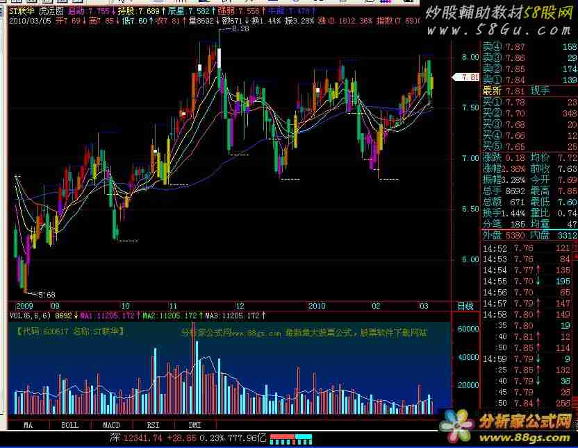Click the 换手 1.44% turnover field in the quote panel
Image resolution: width=578 pixels, height=448 pixels.
(504, 213)
